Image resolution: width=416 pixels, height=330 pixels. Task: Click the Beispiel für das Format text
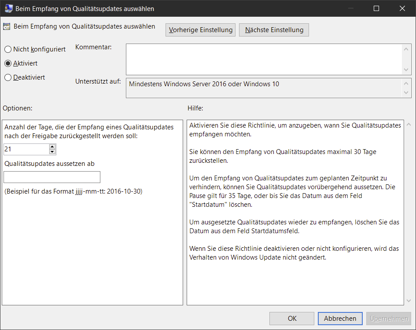74,191
